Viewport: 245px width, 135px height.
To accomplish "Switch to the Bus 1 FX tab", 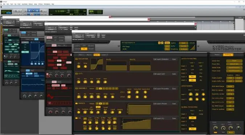I will click(81, 55).
